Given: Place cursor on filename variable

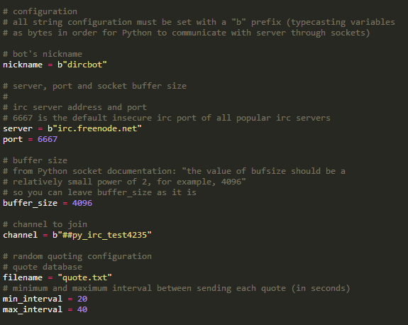Looking at the screenshot, I should (x=23, y=277).
